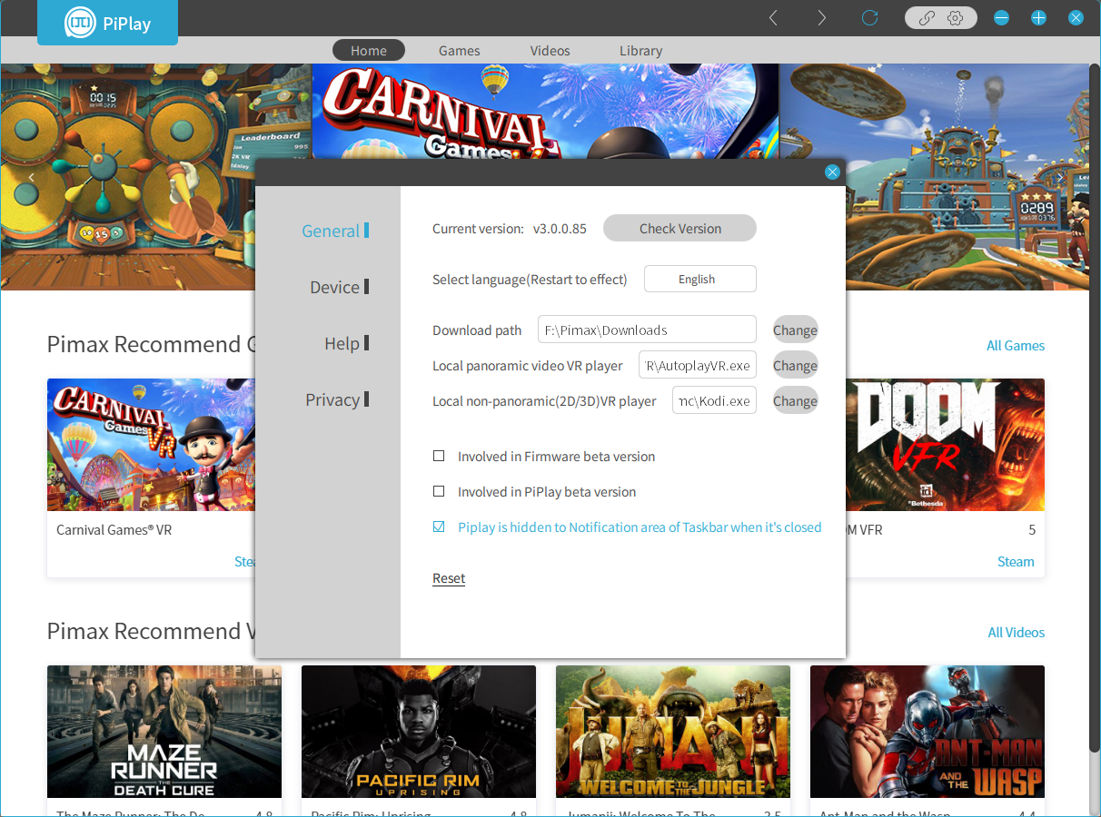Open settings with the gear icon
This screenshot has width=1101, height=817.
tap(955, 18)
